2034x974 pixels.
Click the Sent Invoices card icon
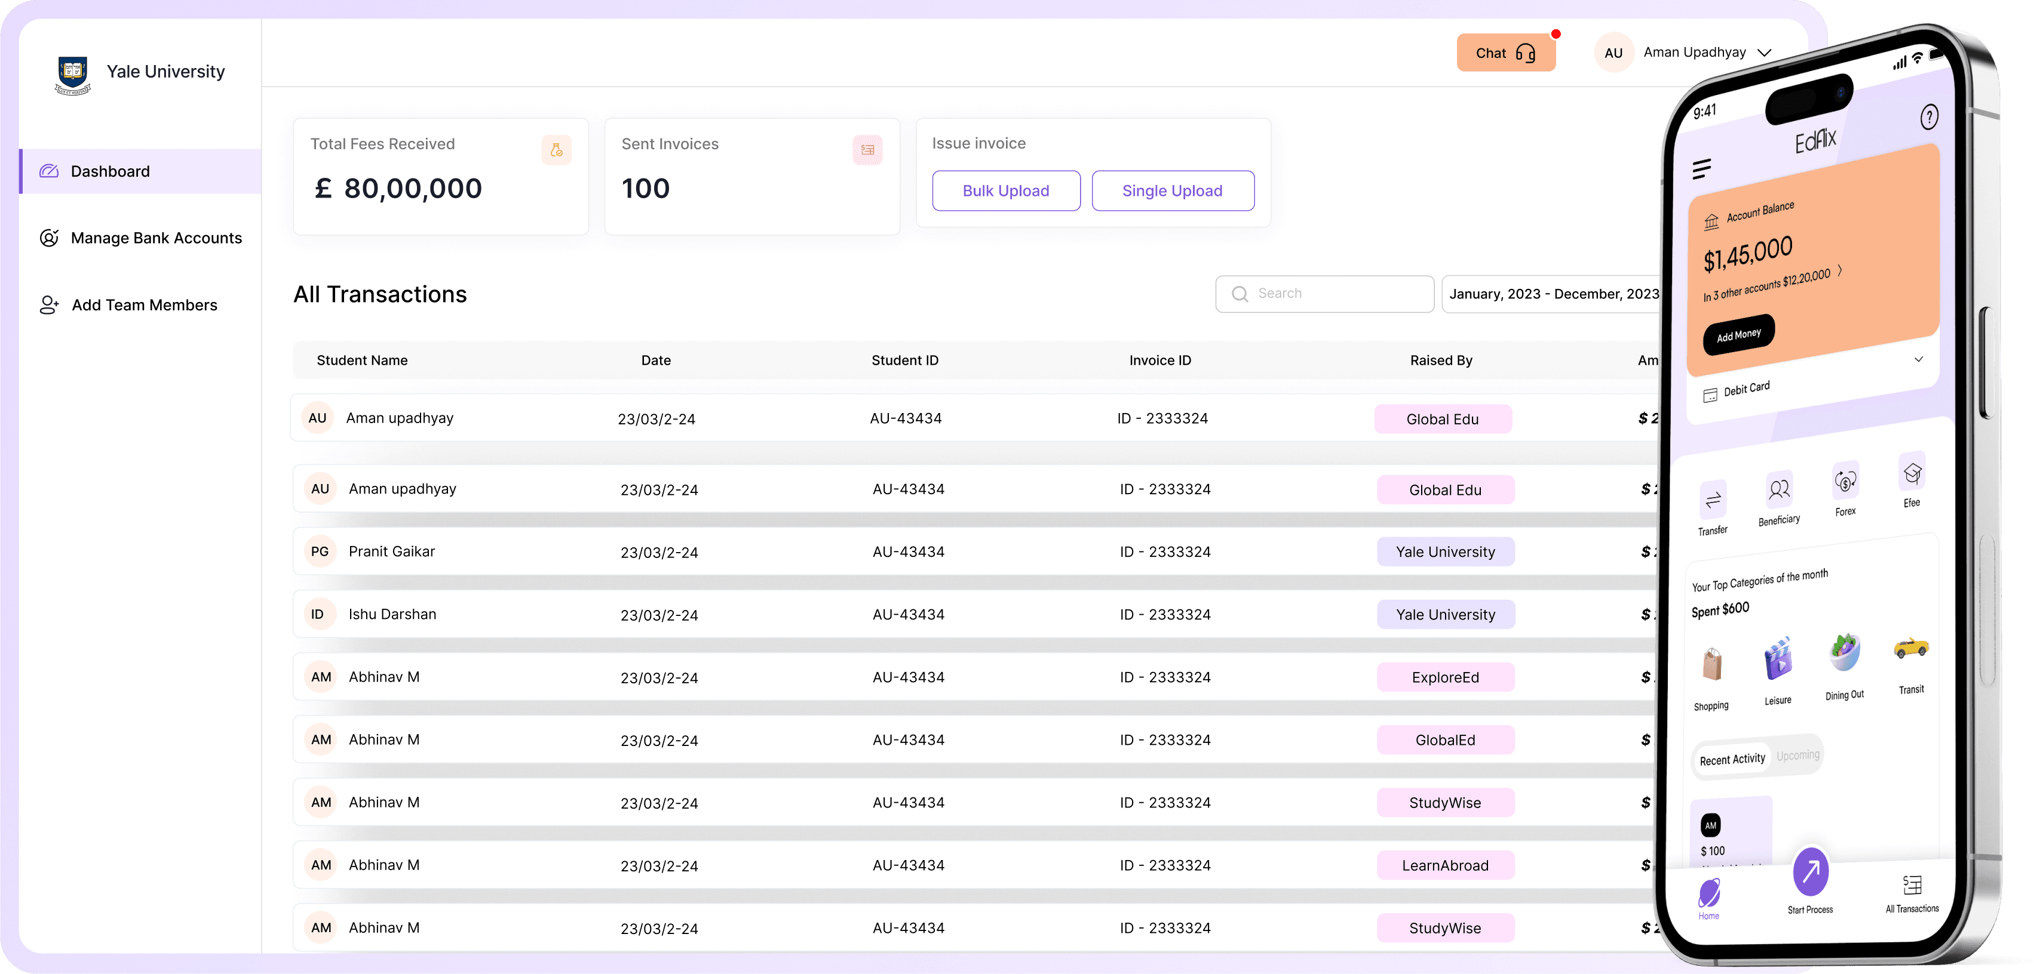867,150
